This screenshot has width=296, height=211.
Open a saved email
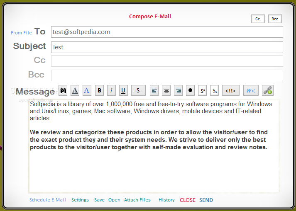114,200
